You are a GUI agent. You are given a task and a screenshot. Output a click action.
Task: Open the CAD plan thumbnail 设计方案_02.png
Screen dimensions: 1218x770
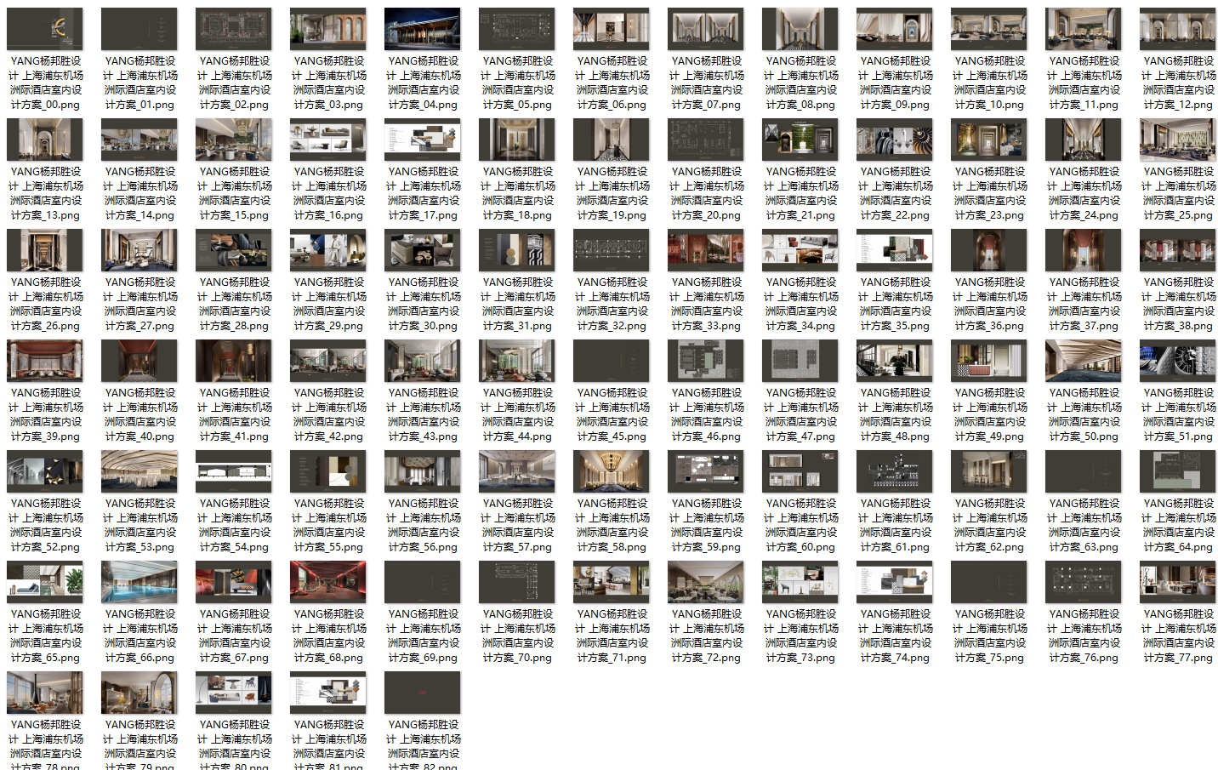[233, 28]
